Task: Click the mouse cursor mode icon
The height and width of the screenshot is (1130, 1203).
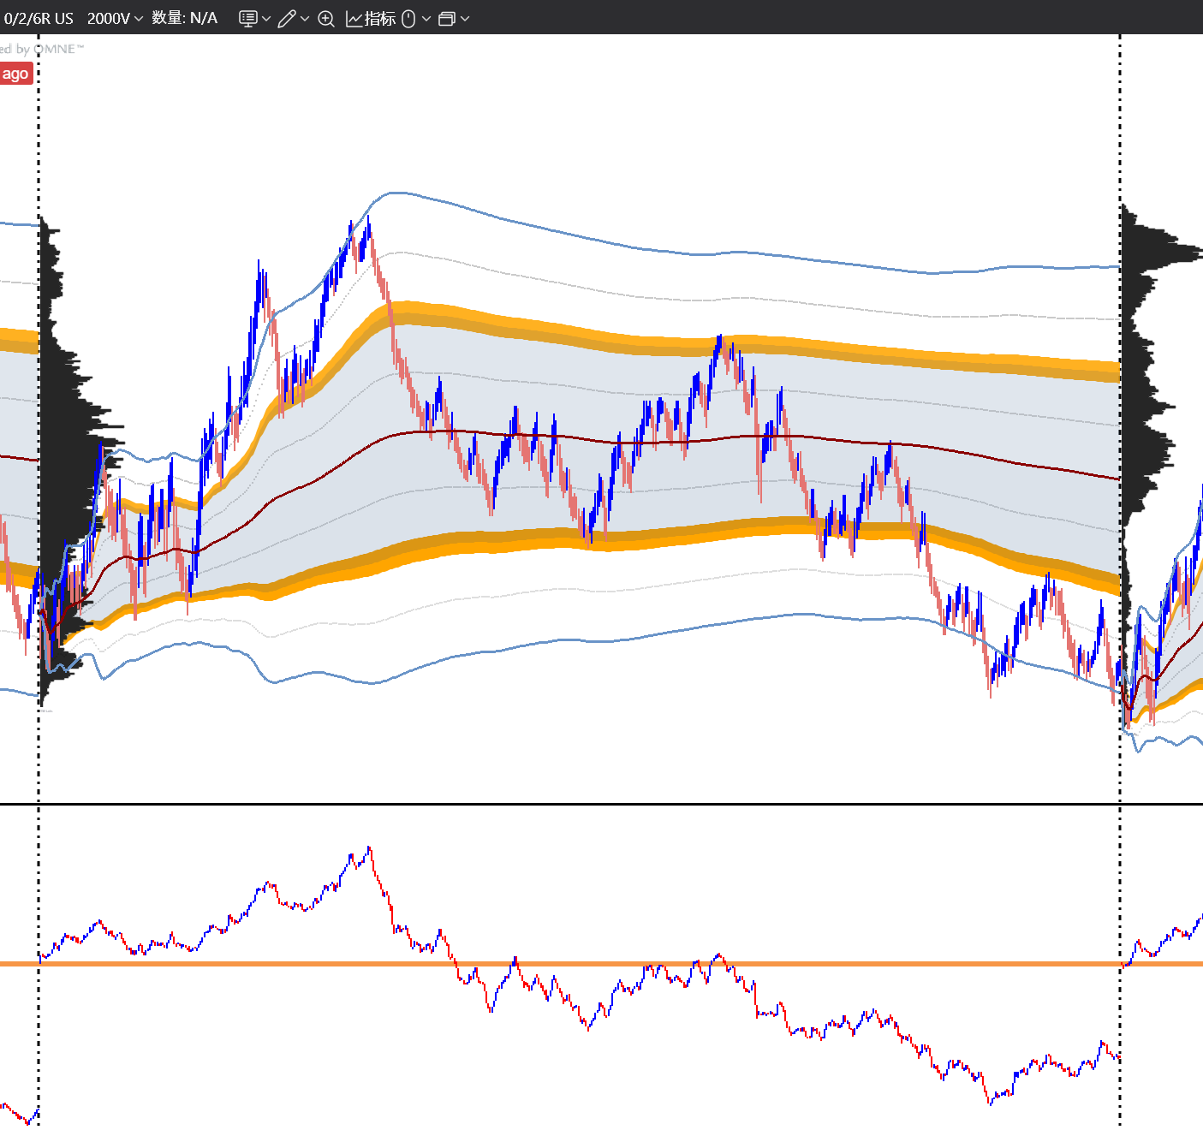Action: click(x=408, y=19)
